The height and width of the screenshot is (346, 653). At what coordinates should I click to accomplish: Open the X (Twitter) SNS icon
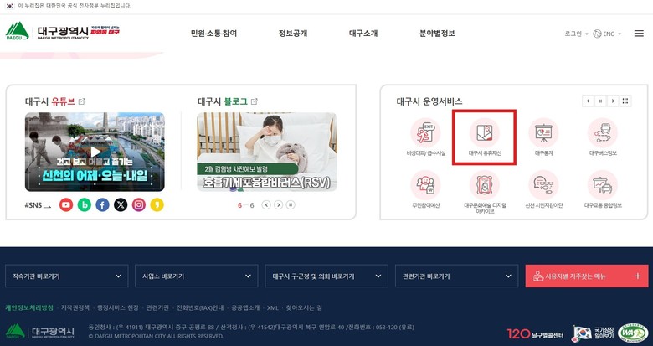[x=121, y=204]
